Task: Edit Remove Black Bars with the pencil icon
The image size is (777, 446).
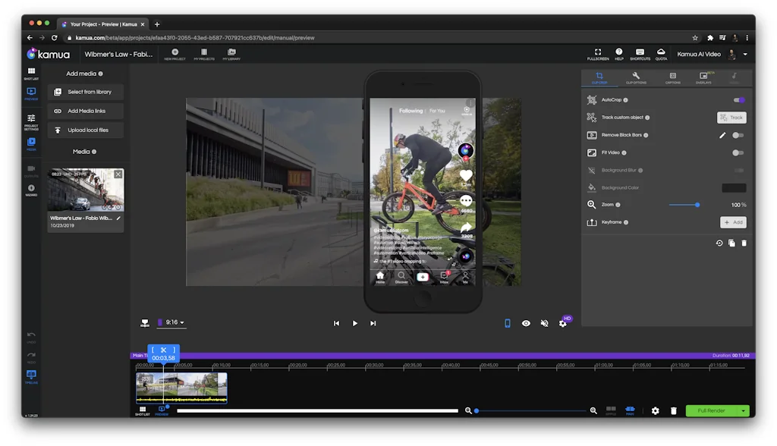Action: click(722, 135)
